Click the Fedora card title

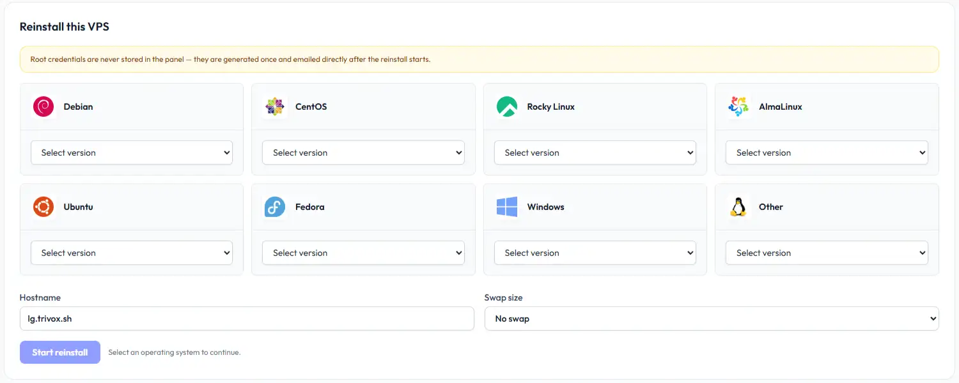pos(309,207)
